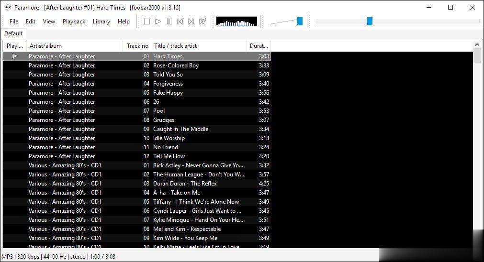Select Kim Wilde - You Keep Me track
This screenshot has width=484, height=262.
(x=137, y=238)
